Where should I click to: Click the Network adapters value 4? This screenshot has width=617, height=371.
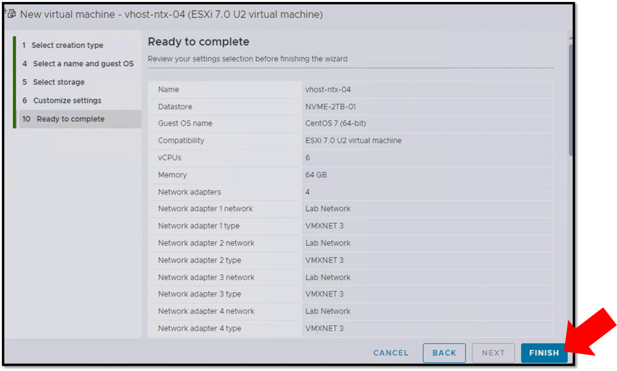pos(308,192)
